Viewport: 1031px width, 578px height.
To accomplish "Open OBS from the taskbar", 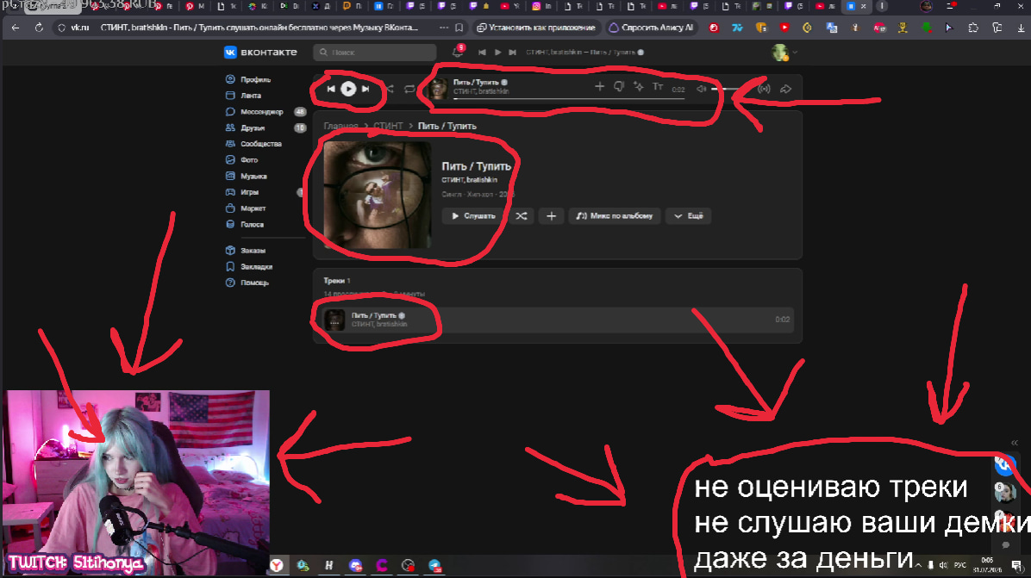I will coord(409,565).
